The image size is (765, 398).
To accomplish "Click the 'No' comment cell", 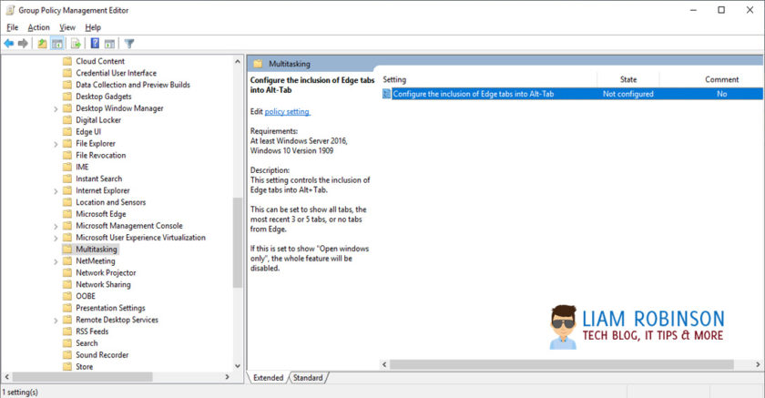I will tap(721, 94).
